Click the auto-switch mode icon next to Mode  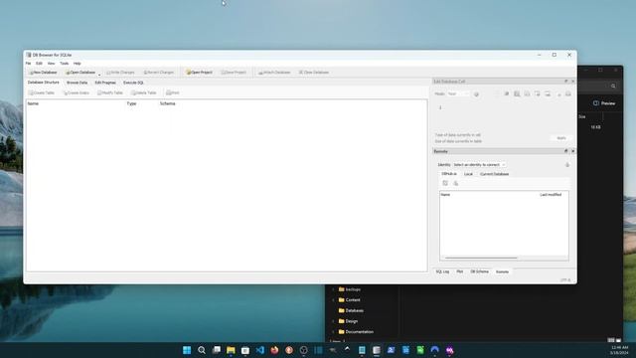[476, 94]
